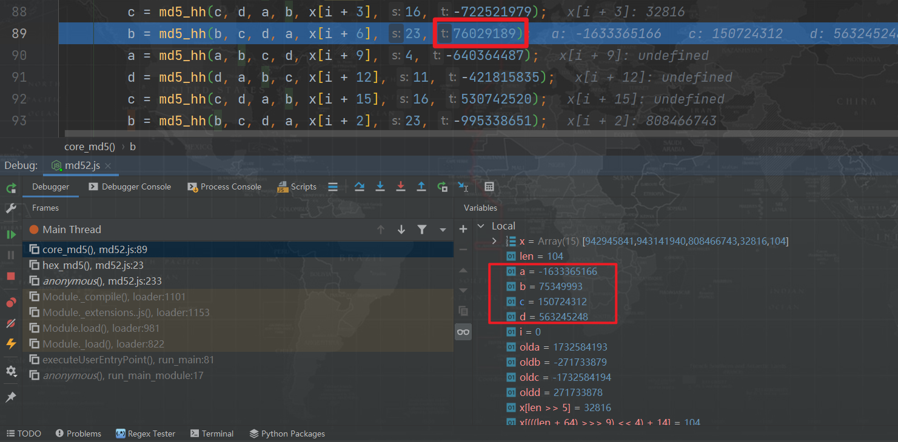Open View Breakpoints red circles icon
The image size is (898, 442).
tap(11, 303)
